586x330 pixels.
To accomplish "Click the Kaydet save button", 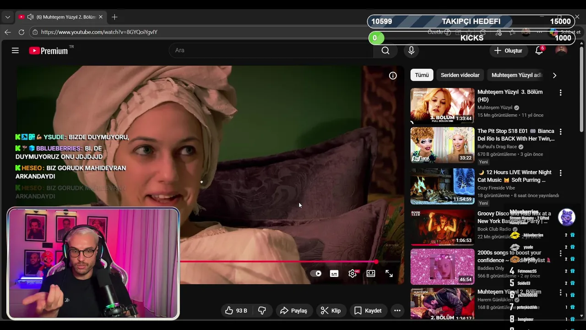I will pos(368,311).
